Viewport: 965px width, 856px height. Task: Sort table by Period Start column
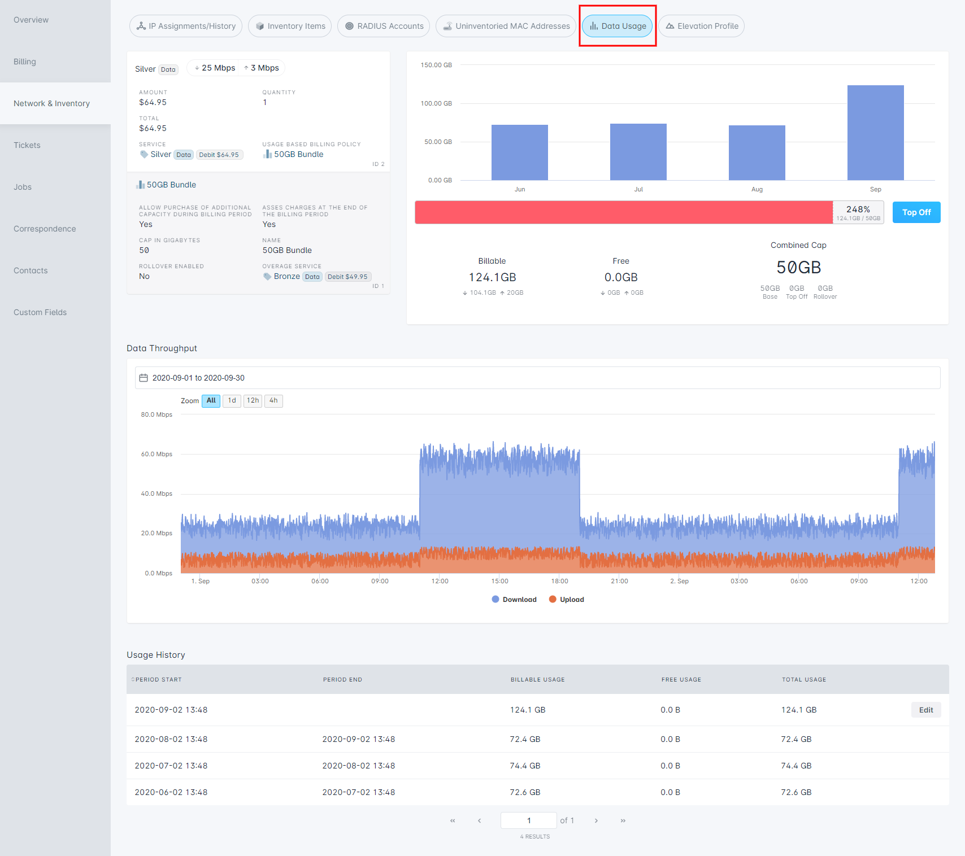pos(158,679)
